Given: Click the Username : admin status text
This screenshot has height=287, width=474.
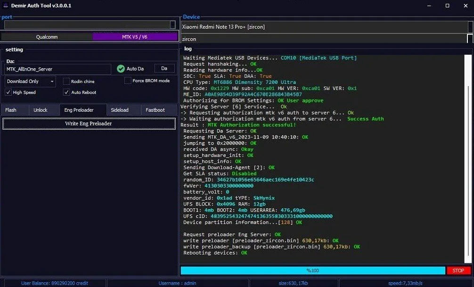Looking at the screenshot, I should pyautogui.click(x=178, y=283).
